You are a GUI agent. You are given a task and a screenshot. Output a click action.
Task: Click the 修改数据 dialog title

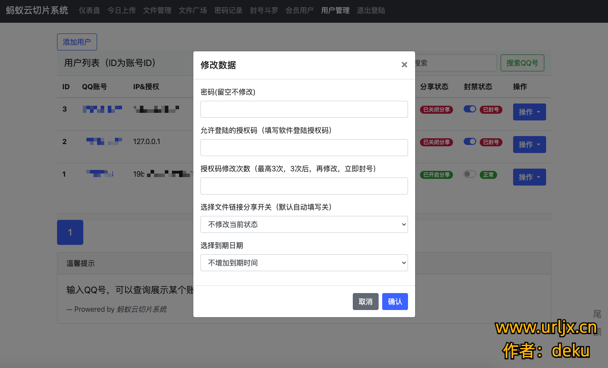218,65
